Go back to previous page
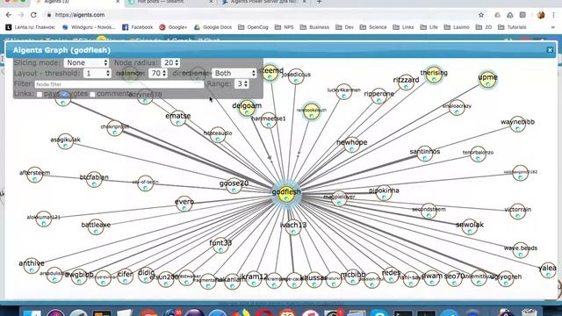Viewport: 562px width, 316px height. click(9, 15)
